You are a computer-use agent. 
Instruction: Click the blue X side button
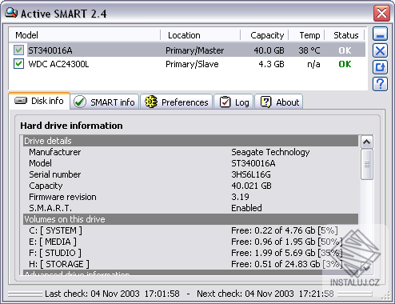click(380, 50)
